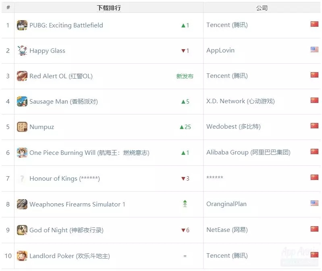Image resolution: width=322 pixels, height=271 pixels.
Task: Open the Landlord Poker (欢乐斗地主) title
Action: click(x=70, y=256)
